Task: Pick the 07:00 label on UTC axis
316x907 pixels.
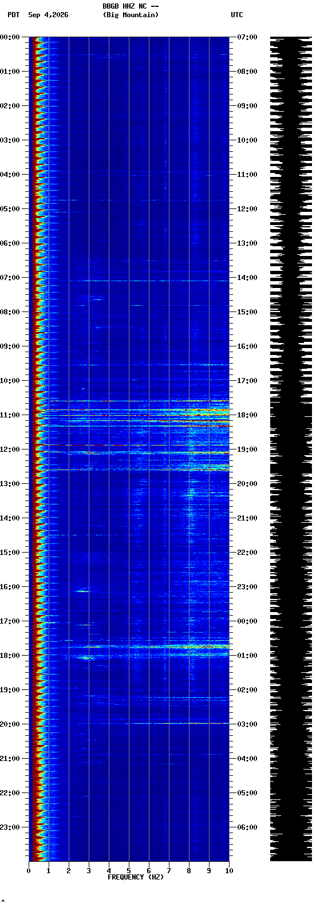Action: pos(247,37)
